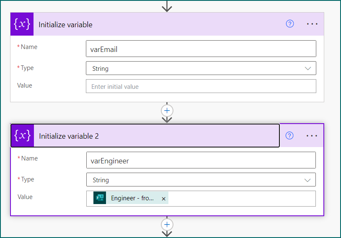Image resolution: width=341 pixels, height=238 pixels.
Task: Insert step between the two variable actions
Action: click(x=167, y=111)
